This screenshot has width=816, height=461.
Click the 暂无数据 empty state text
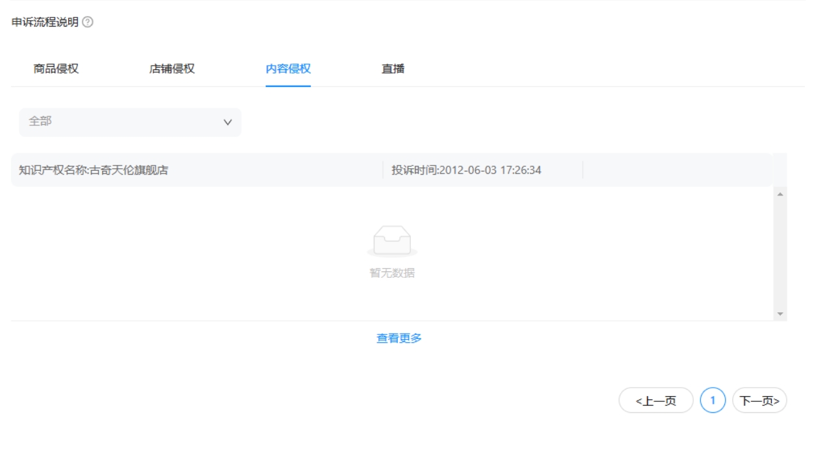[392, 273]
